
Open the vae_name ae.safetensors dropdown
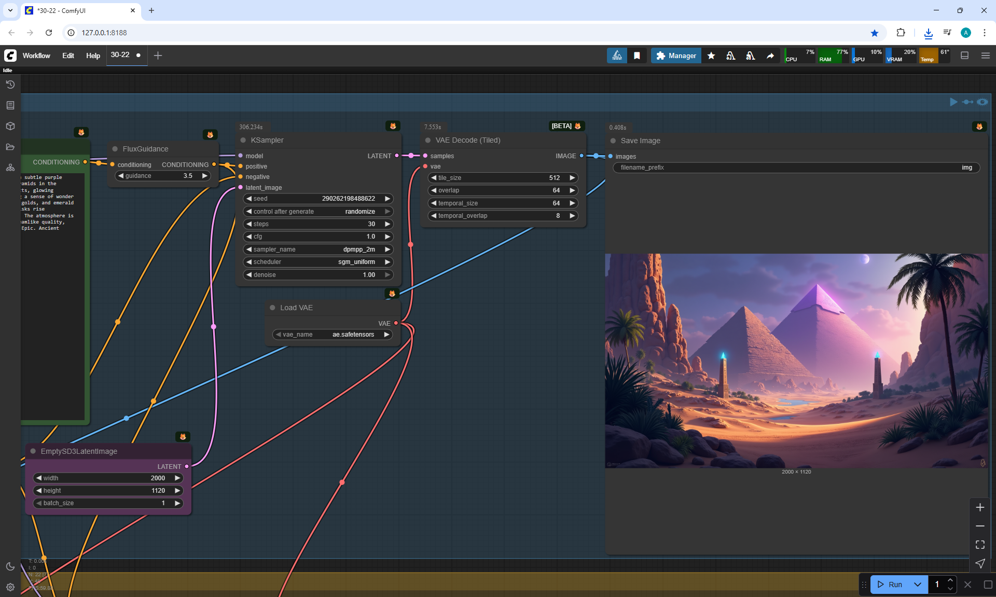[x=332, y=335]
